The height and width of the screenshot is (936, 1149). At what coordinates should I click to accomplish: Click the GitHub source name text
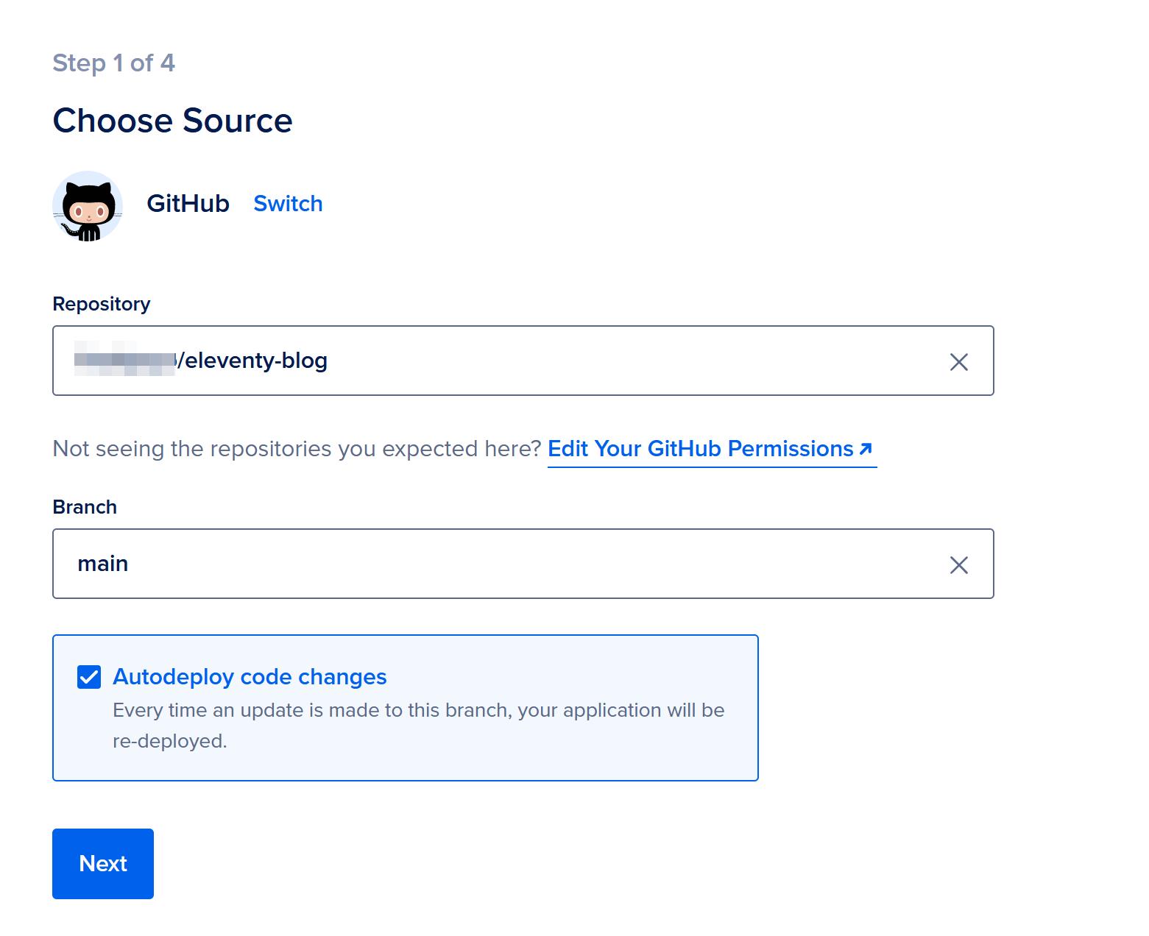point(188,203)
